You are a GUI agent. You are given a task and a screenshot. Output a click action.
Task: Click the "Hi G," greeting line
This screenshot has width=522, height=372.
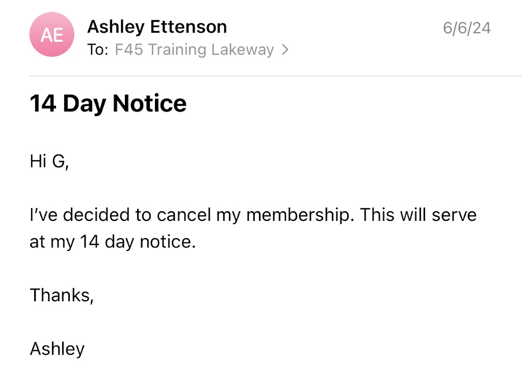point(49,163)
